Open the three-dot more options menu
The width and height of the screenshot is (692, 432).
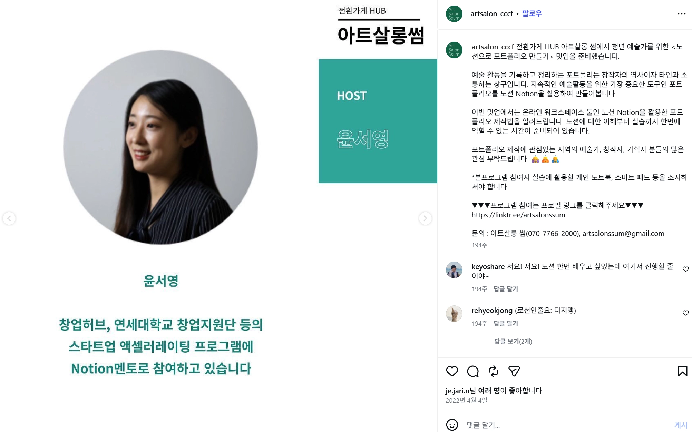click(681, 14)
